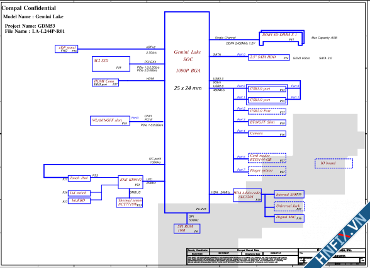
Task: Select the Digital MIC block
Action: point(289,218)
